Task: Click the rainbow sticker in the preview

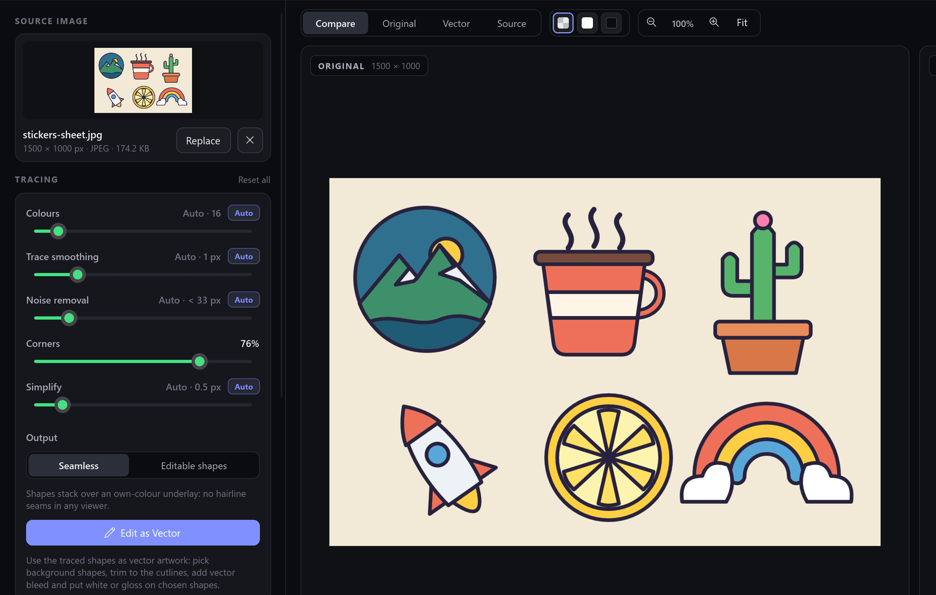Action: pos(766,453)
